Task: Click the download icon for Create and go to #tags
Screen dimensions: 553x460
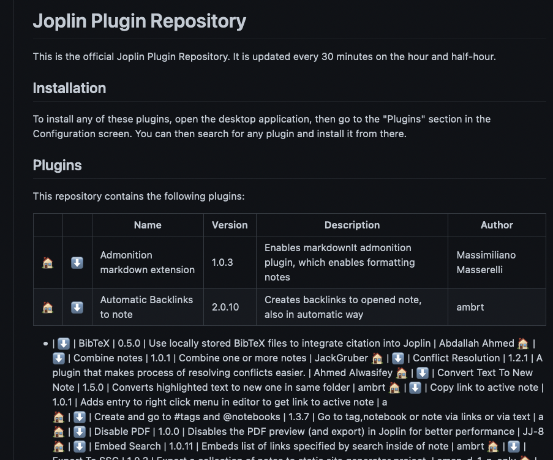Action: (80, 417)
